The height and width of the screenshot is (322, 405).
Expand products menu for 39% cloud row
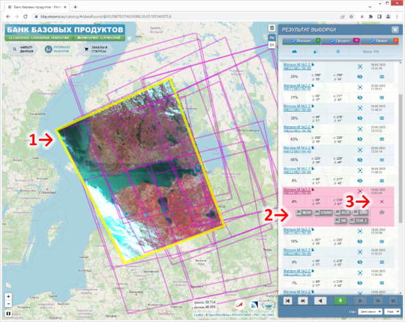point(382,119)
